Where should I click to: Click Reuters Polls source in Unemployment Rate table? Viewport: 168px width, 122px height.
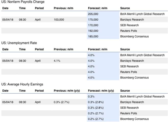click(x=128, y=72)
